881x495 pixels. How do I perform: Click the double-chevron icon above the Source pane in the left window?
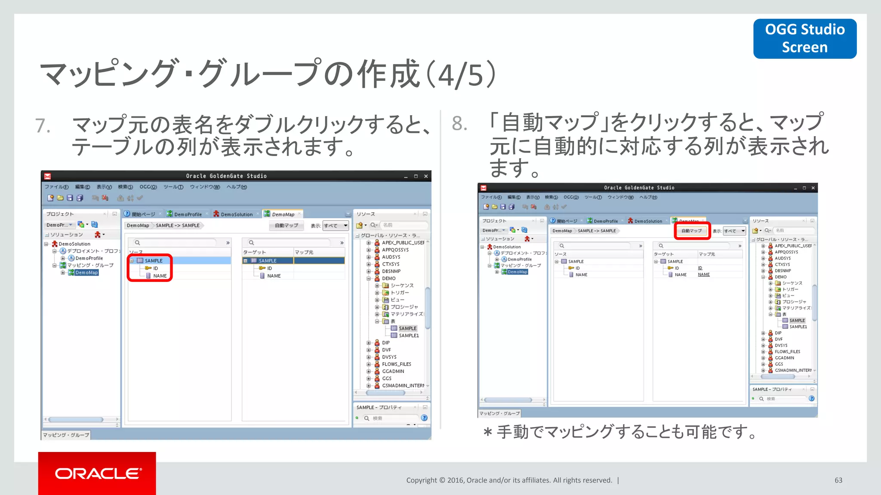228,243
